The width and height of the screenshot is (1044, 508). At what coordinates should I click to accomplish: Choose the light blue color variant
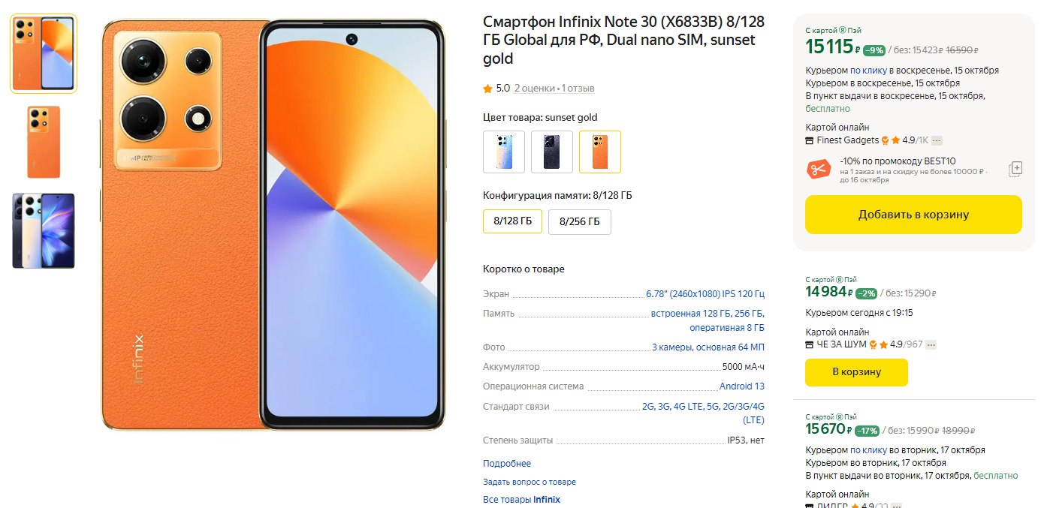[x=504, y=152]
